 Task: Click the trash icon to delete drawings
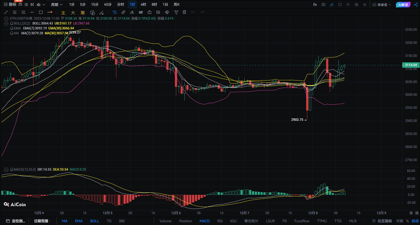click(184, 12)
